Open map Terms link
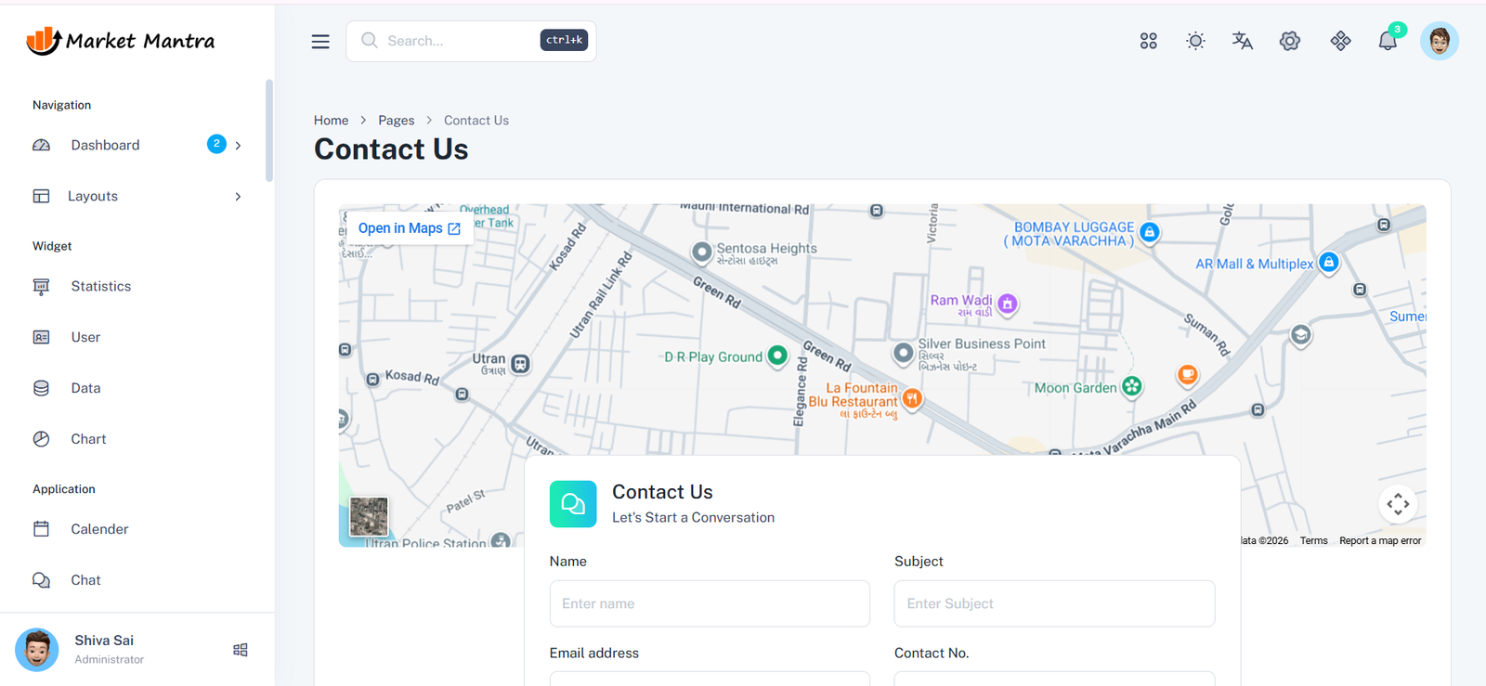This screenshot has width=1486, height=686. (x=1313, y=540)
